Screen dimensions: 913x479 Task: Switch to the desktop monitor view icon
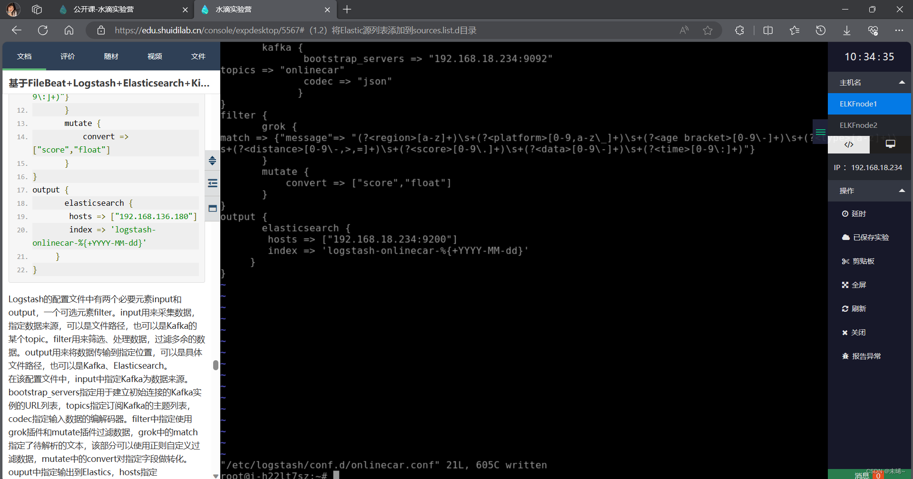click(890, 144)
